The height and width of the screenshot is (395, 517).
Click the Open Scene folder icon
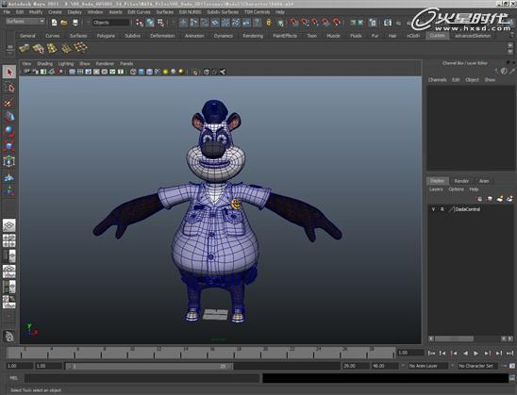click(x=64, y=23)
